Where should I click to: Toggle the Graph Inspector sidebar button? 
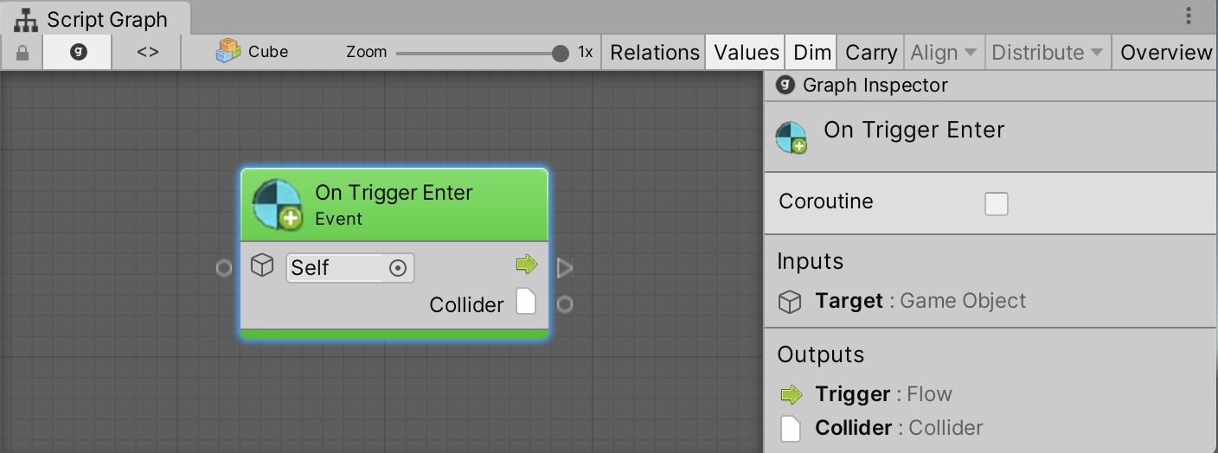tap(78, 53)
